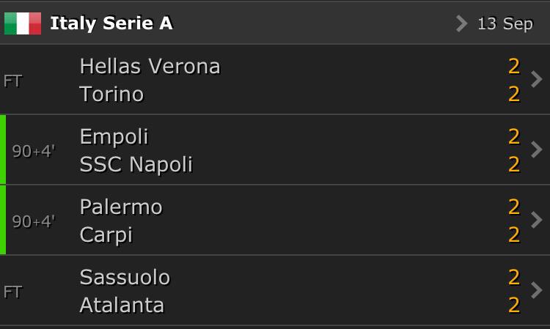Expand Palermo vs Carpi match arrow
Screen dimensions: 550x329
pos(537,220)
